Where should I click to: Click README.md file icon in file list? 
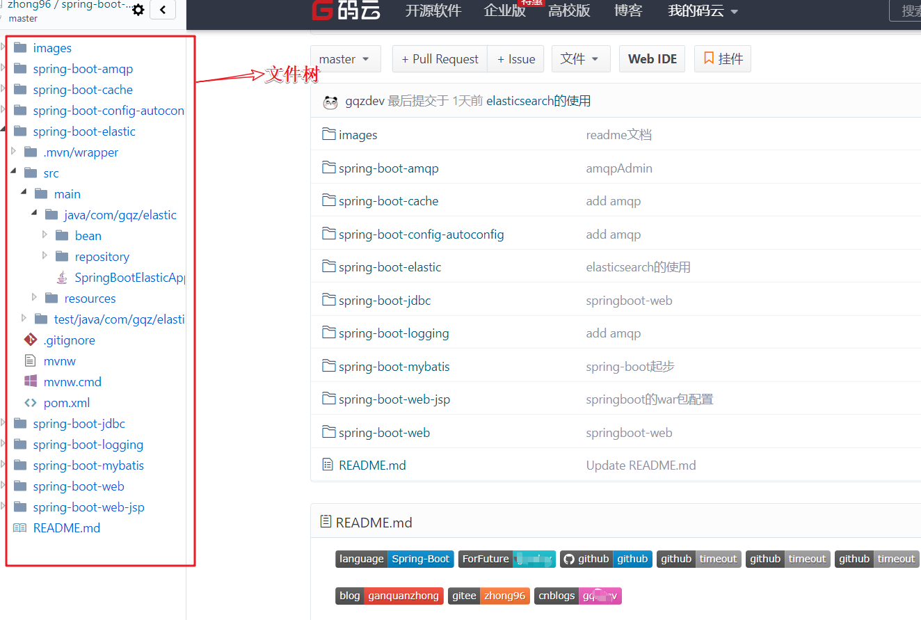pos(328,465)
